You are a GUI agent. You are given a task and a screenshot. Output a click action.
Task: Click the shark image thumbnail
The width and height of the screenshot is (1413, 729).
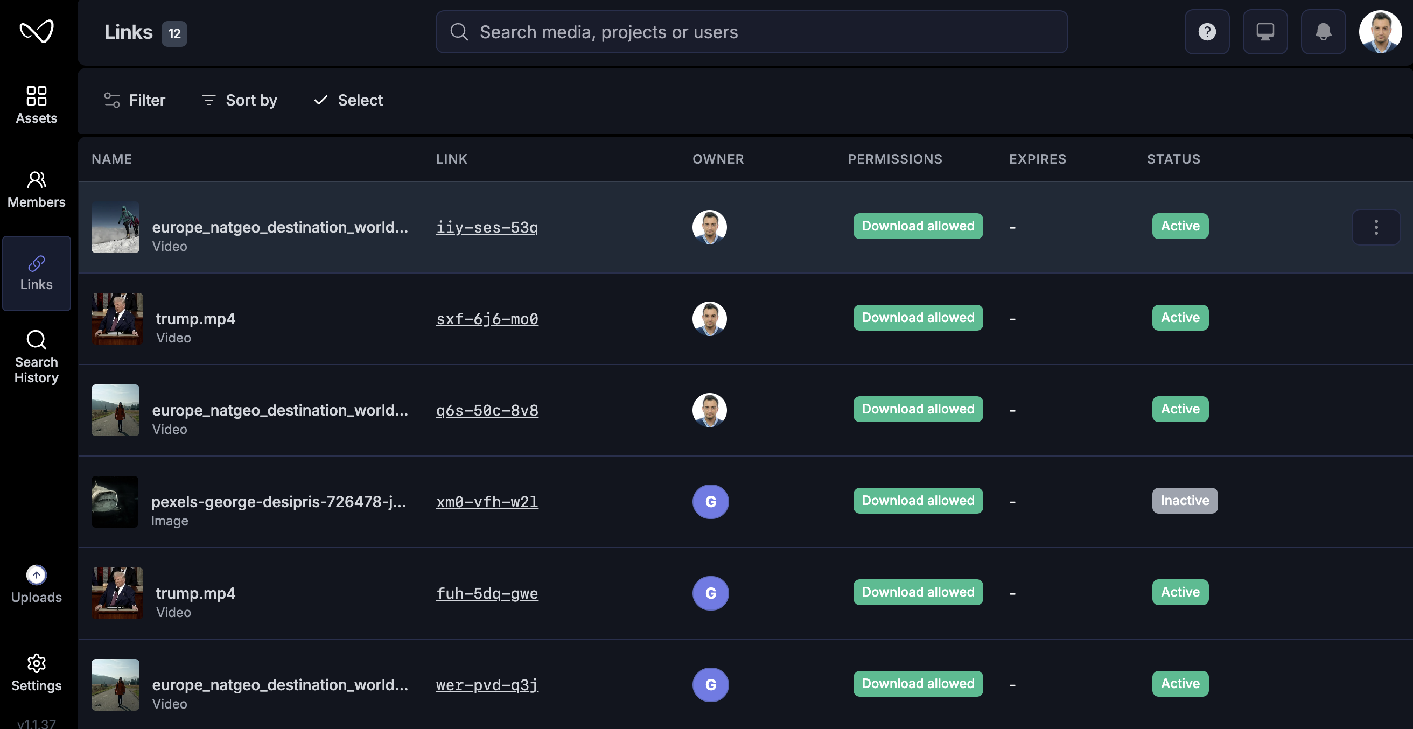click(115, 501)
